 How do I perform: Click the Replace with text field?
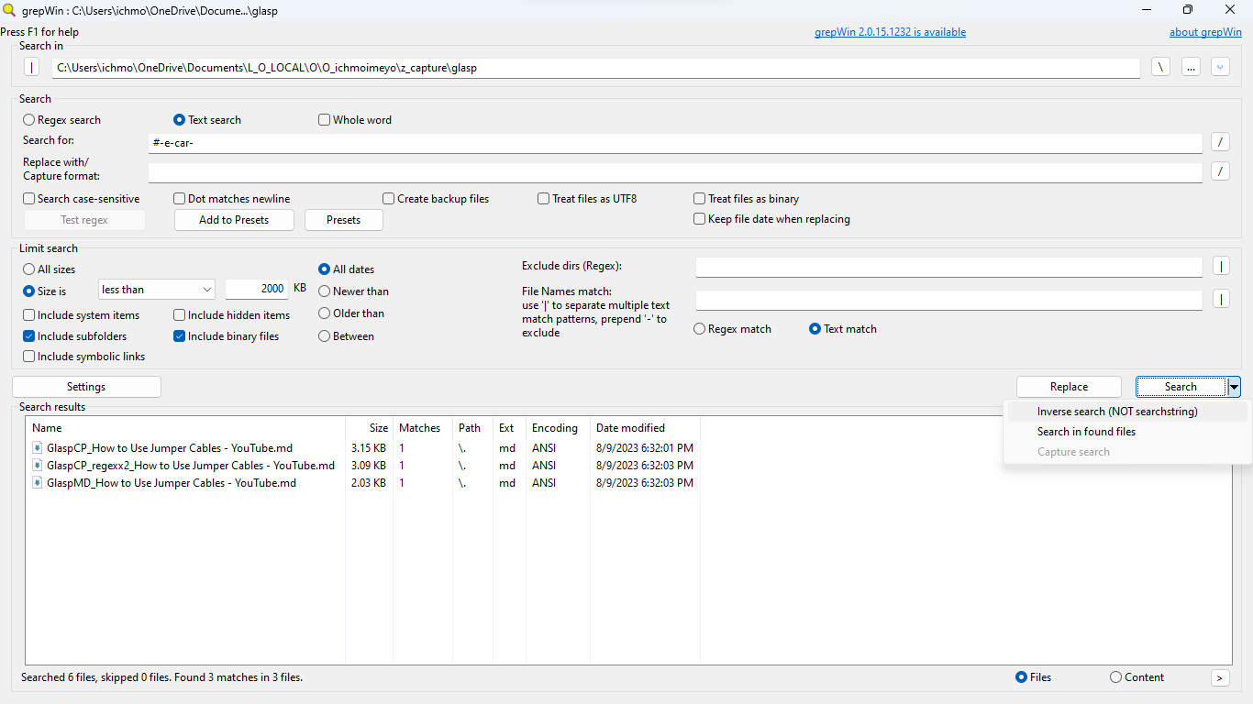675,172
